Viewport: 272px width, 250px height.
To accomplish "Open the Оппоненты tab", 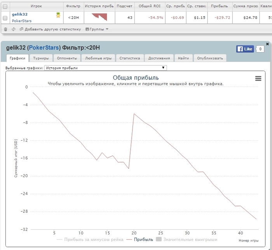I will point(67,58).
